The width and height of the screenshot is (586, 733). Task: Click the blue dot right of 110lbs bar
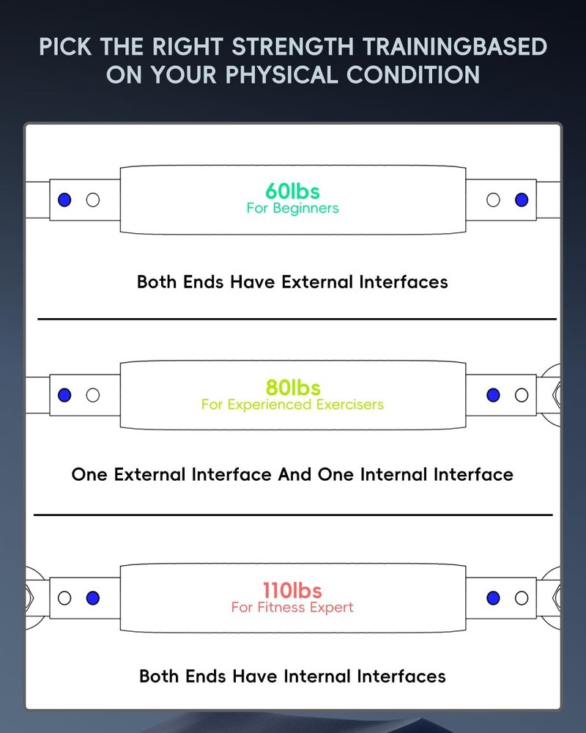493,598
